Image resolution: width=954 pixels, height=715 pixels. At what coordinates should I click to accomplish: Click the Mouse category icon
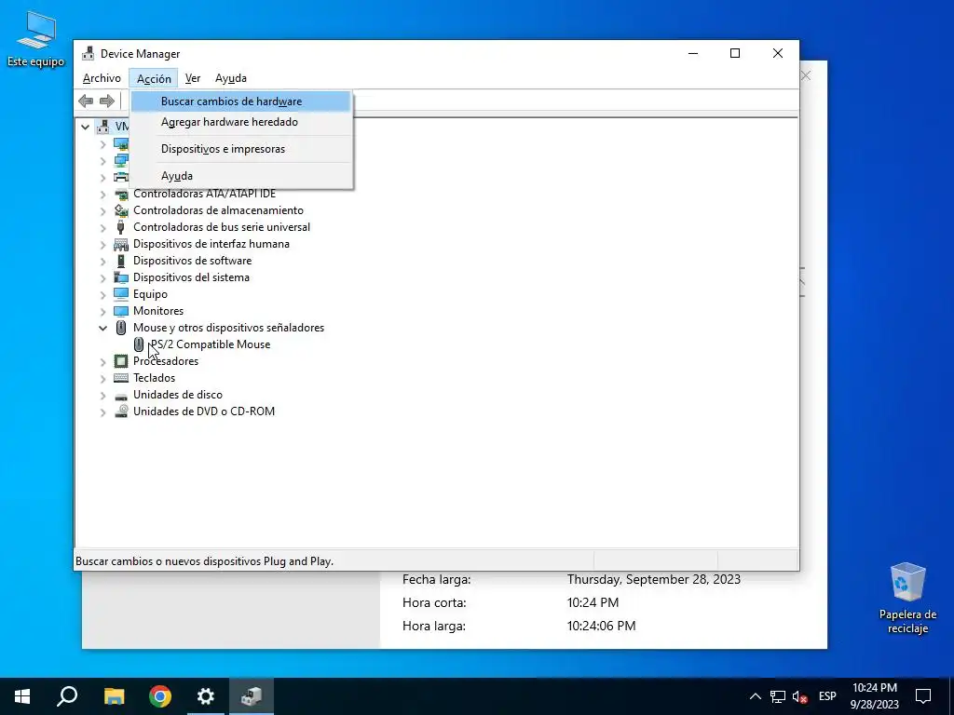(121, 328)
